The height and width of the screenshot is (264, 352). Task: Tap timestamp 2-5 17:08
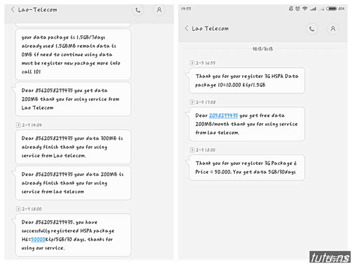(206, 103)
